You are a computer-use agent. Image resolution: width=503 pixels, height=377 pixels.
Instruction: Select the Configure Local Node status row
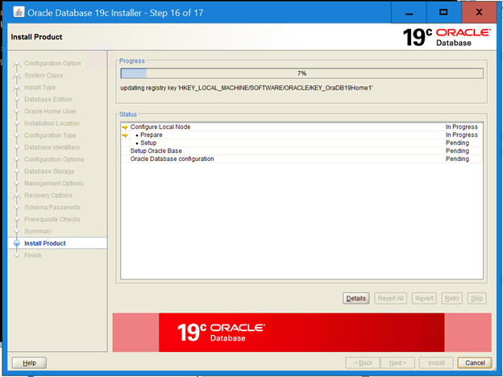[x=301, y=127]
